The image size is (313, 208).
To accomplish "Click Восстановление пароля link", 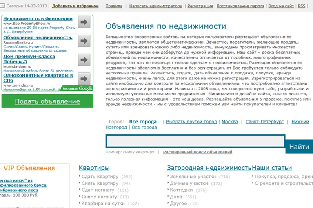I will (240, 6).
